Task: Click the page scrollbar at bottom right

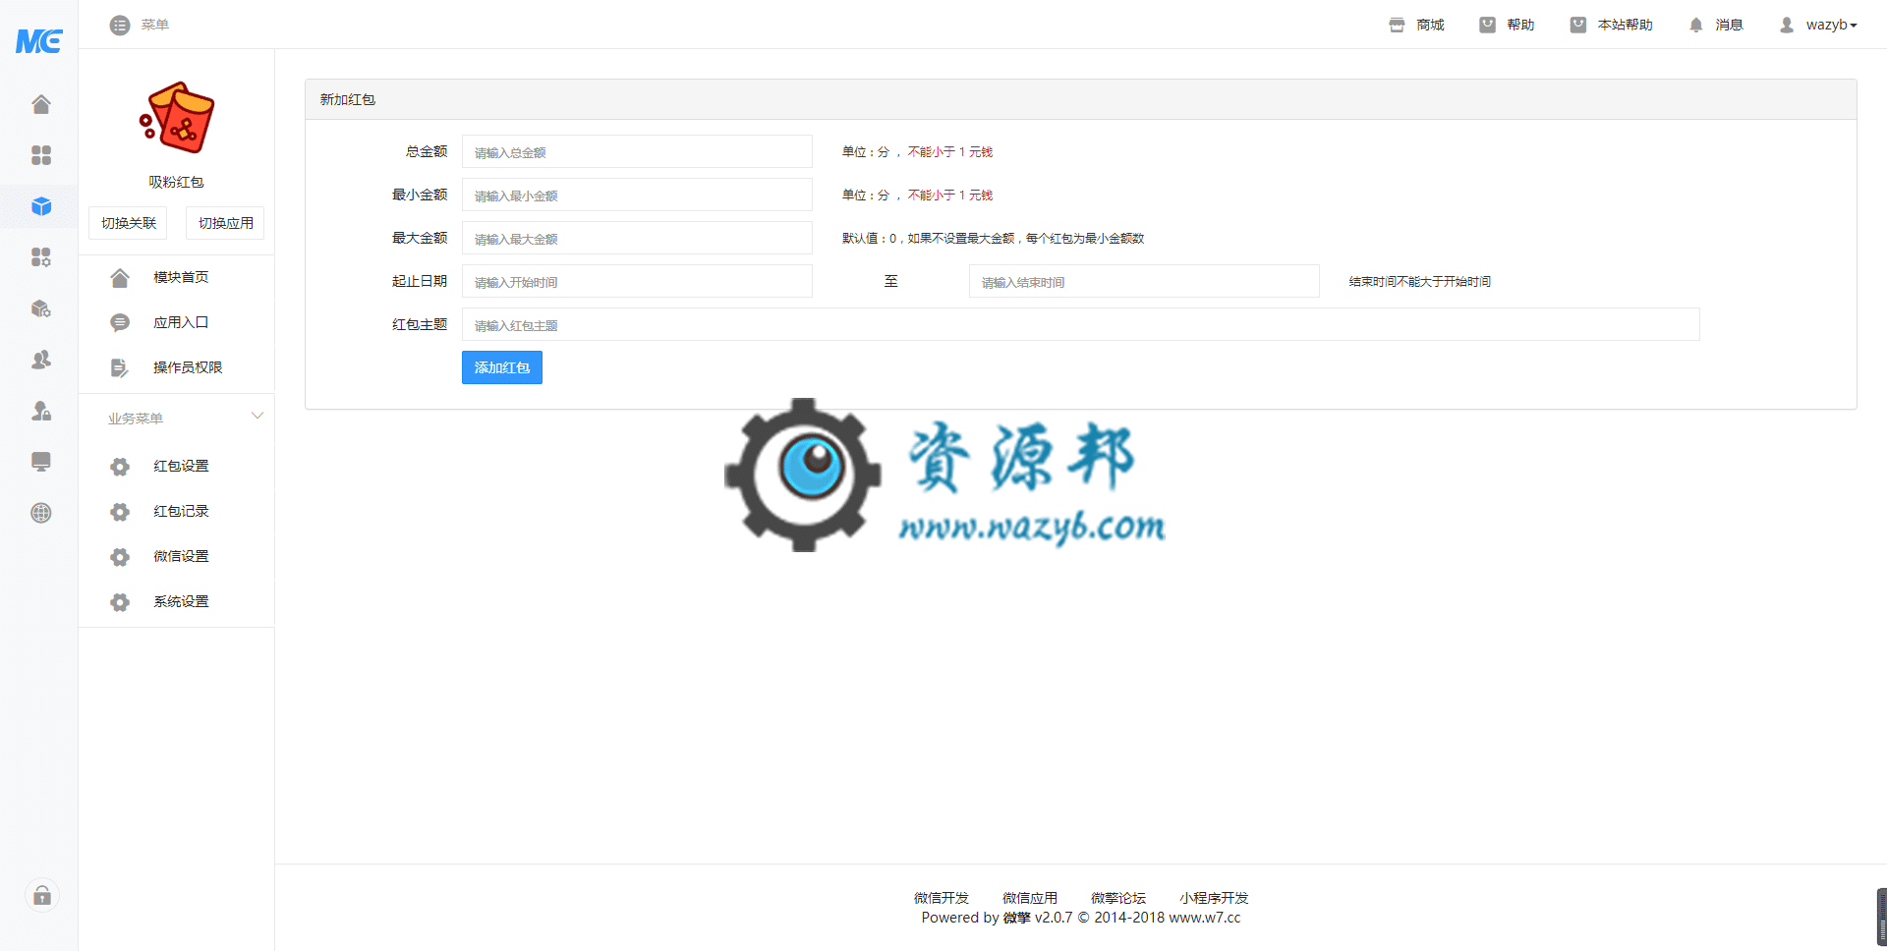Action: tap(1881, 916)
